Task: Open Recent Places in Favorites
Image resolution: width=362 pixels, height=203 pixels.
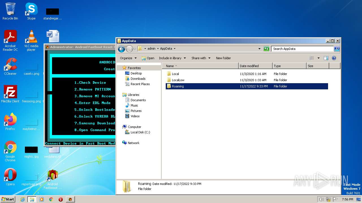Action: coord(140,84)
